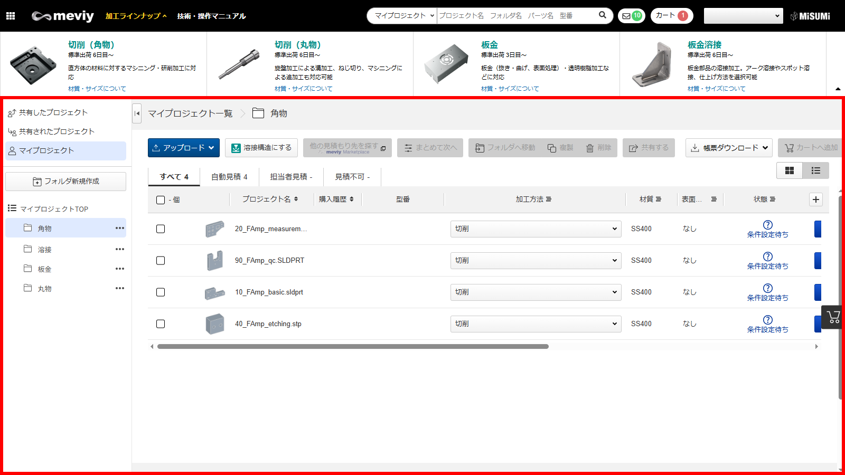Select the 見積不可 tab

[352, 177]
